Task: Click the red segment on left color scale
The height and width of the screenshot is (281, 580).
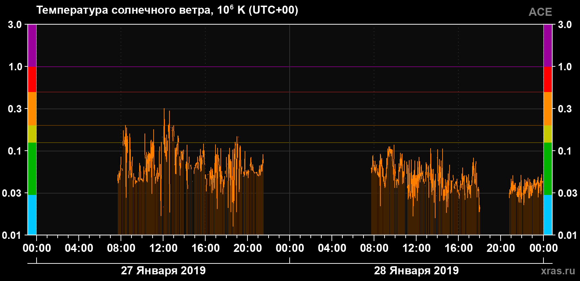Action: (x=32, y=79)
